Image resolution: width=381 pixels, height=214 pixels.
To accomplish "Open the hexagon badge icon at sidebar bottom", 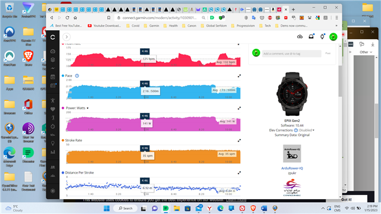I will [53, 191].
